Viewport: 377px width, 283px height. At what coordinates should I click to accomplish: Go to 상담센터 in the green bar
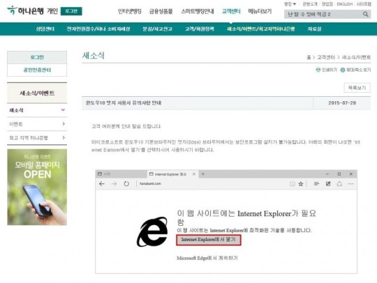point(45,29)
